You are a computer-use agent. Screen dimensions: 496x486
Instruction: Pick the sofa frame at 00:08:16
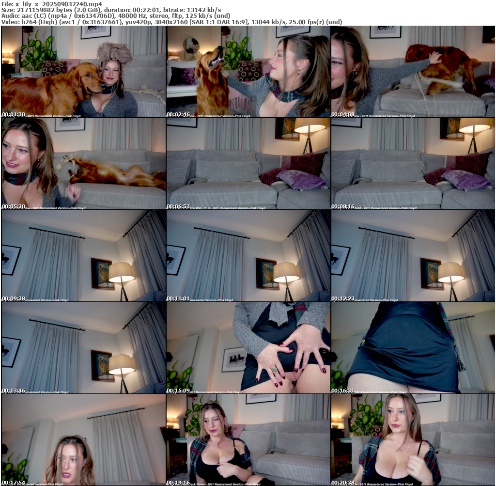(413, 164)
